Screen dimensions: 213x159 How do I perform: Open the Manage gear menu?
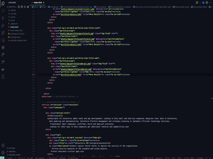click(x=3, y=153)
